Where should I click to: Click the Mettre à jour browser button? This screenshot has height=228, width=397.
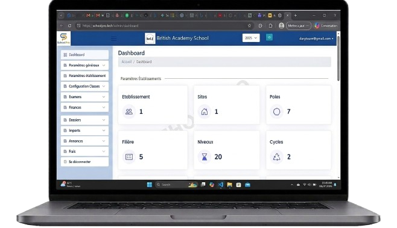click(299, 26)
